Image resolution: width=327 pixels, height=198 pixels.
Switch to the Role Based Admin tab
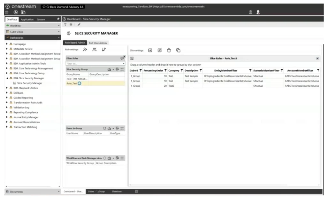[x=75, y=43]
